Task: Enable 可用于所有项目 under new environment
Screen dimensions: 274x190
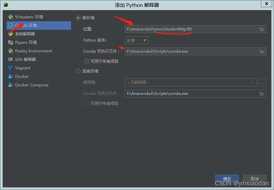Action: coord(87,61)
